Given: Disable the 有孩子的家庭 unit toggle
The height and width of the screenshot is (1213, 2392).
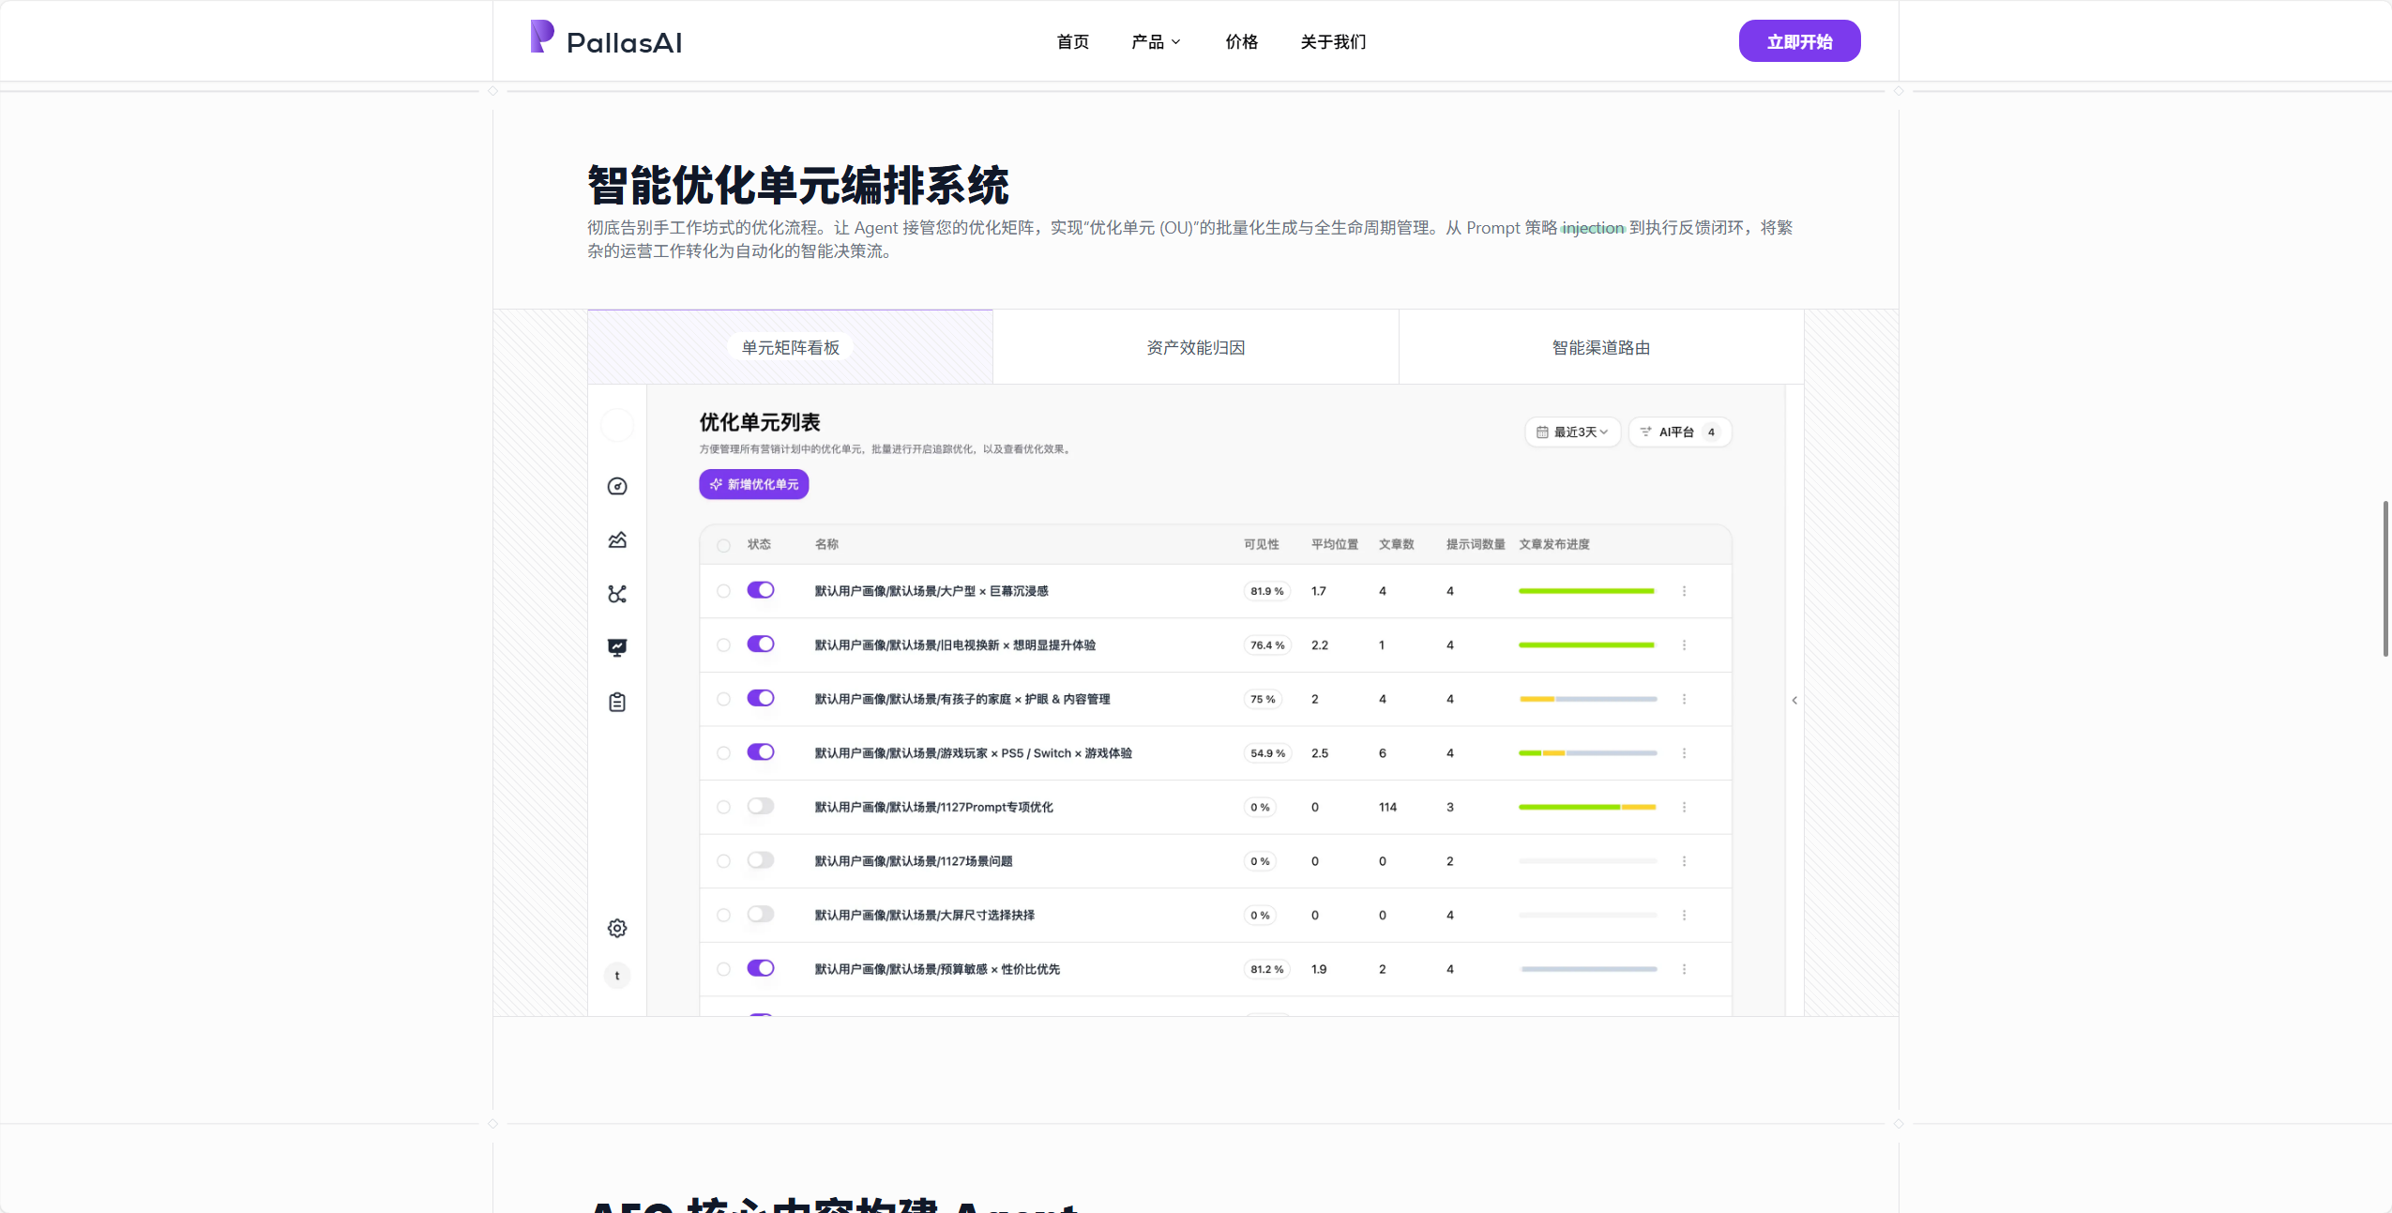Looking at the screenshot, I should click(x=761, y=698).
